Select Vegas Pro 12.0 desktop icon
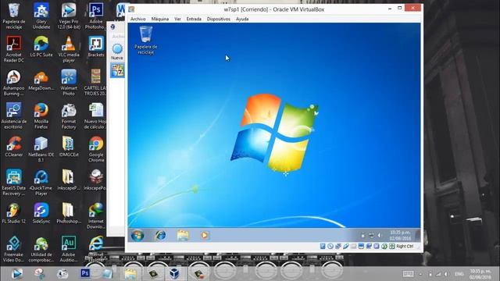 [x=69, y=16]
